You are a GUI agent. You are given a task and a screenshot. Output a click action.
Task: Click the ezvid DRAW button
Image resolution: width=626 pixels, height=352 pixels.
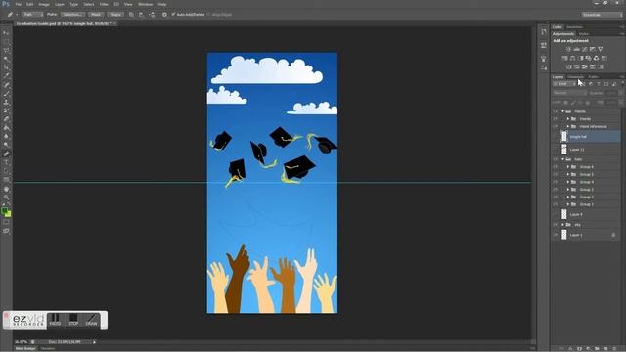[91, 320]
